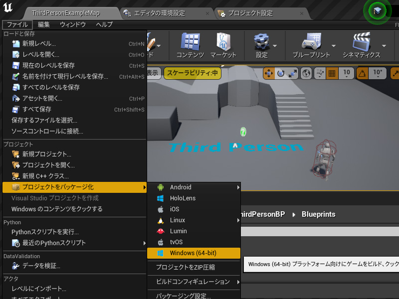399x299 pixels.
Task: Select Windows (64-bit) packaging target
Action: tap(194, 253)
